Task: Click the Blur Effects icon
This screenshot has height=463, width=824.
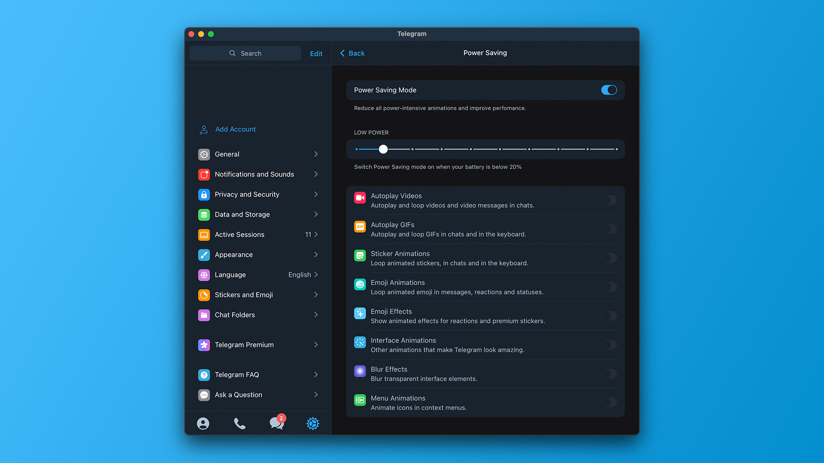Action: [360, 370]
